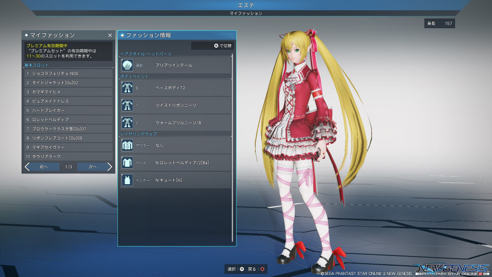Click the diamond icon beside マイファッション title
492x277 pixels.
26,35
